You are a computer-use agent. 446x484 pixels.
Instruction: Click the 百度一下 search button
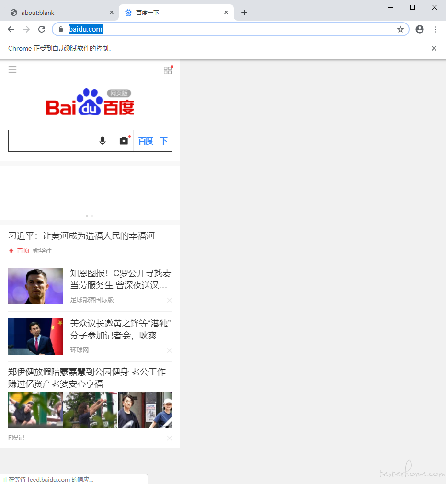[153, 141]
